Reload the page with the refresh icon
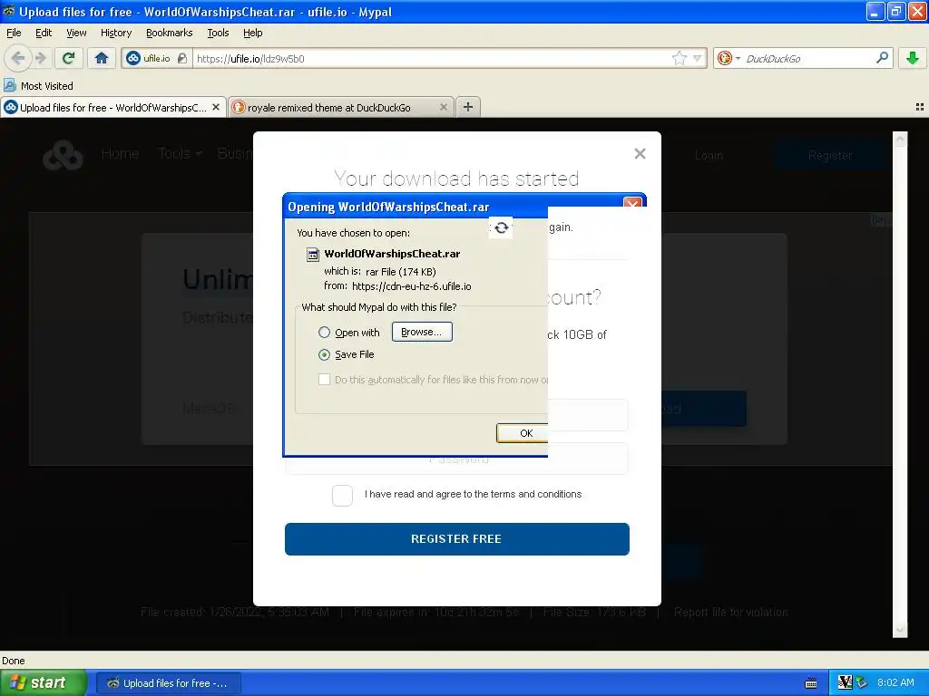 (69, 58)
